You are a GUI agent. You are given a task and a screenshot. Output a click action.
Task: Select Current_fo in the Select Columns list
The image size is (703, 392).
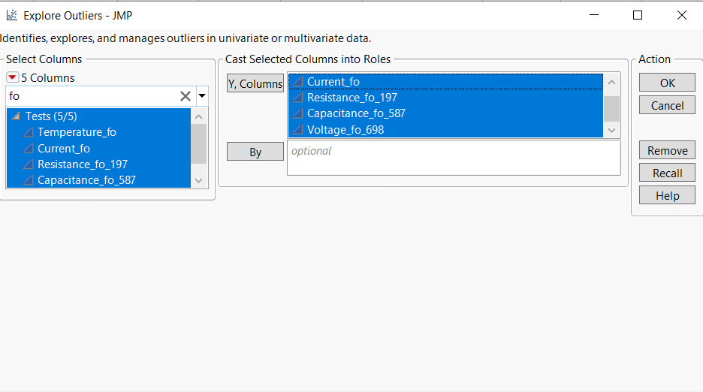(x=64, y=149)
